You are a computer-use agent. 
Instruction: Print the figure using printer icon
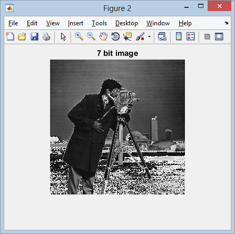pos(46,37)
